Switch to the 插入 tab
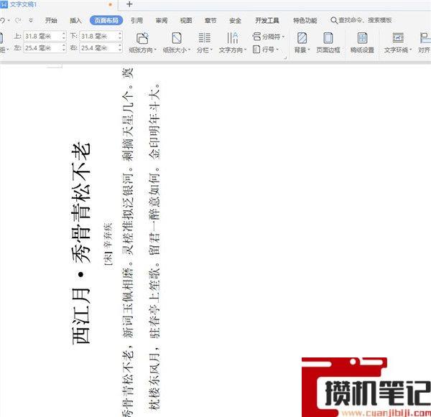Viewport: 431px width, 417px height. click(75, 20)
